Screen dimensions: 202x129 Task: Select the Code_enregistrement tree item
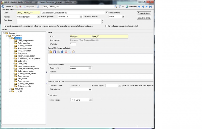click(26, 41)
